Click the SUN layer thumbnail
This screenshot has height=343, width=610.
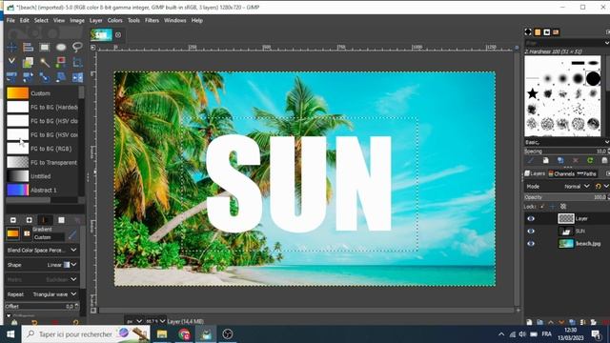(565, 231)
